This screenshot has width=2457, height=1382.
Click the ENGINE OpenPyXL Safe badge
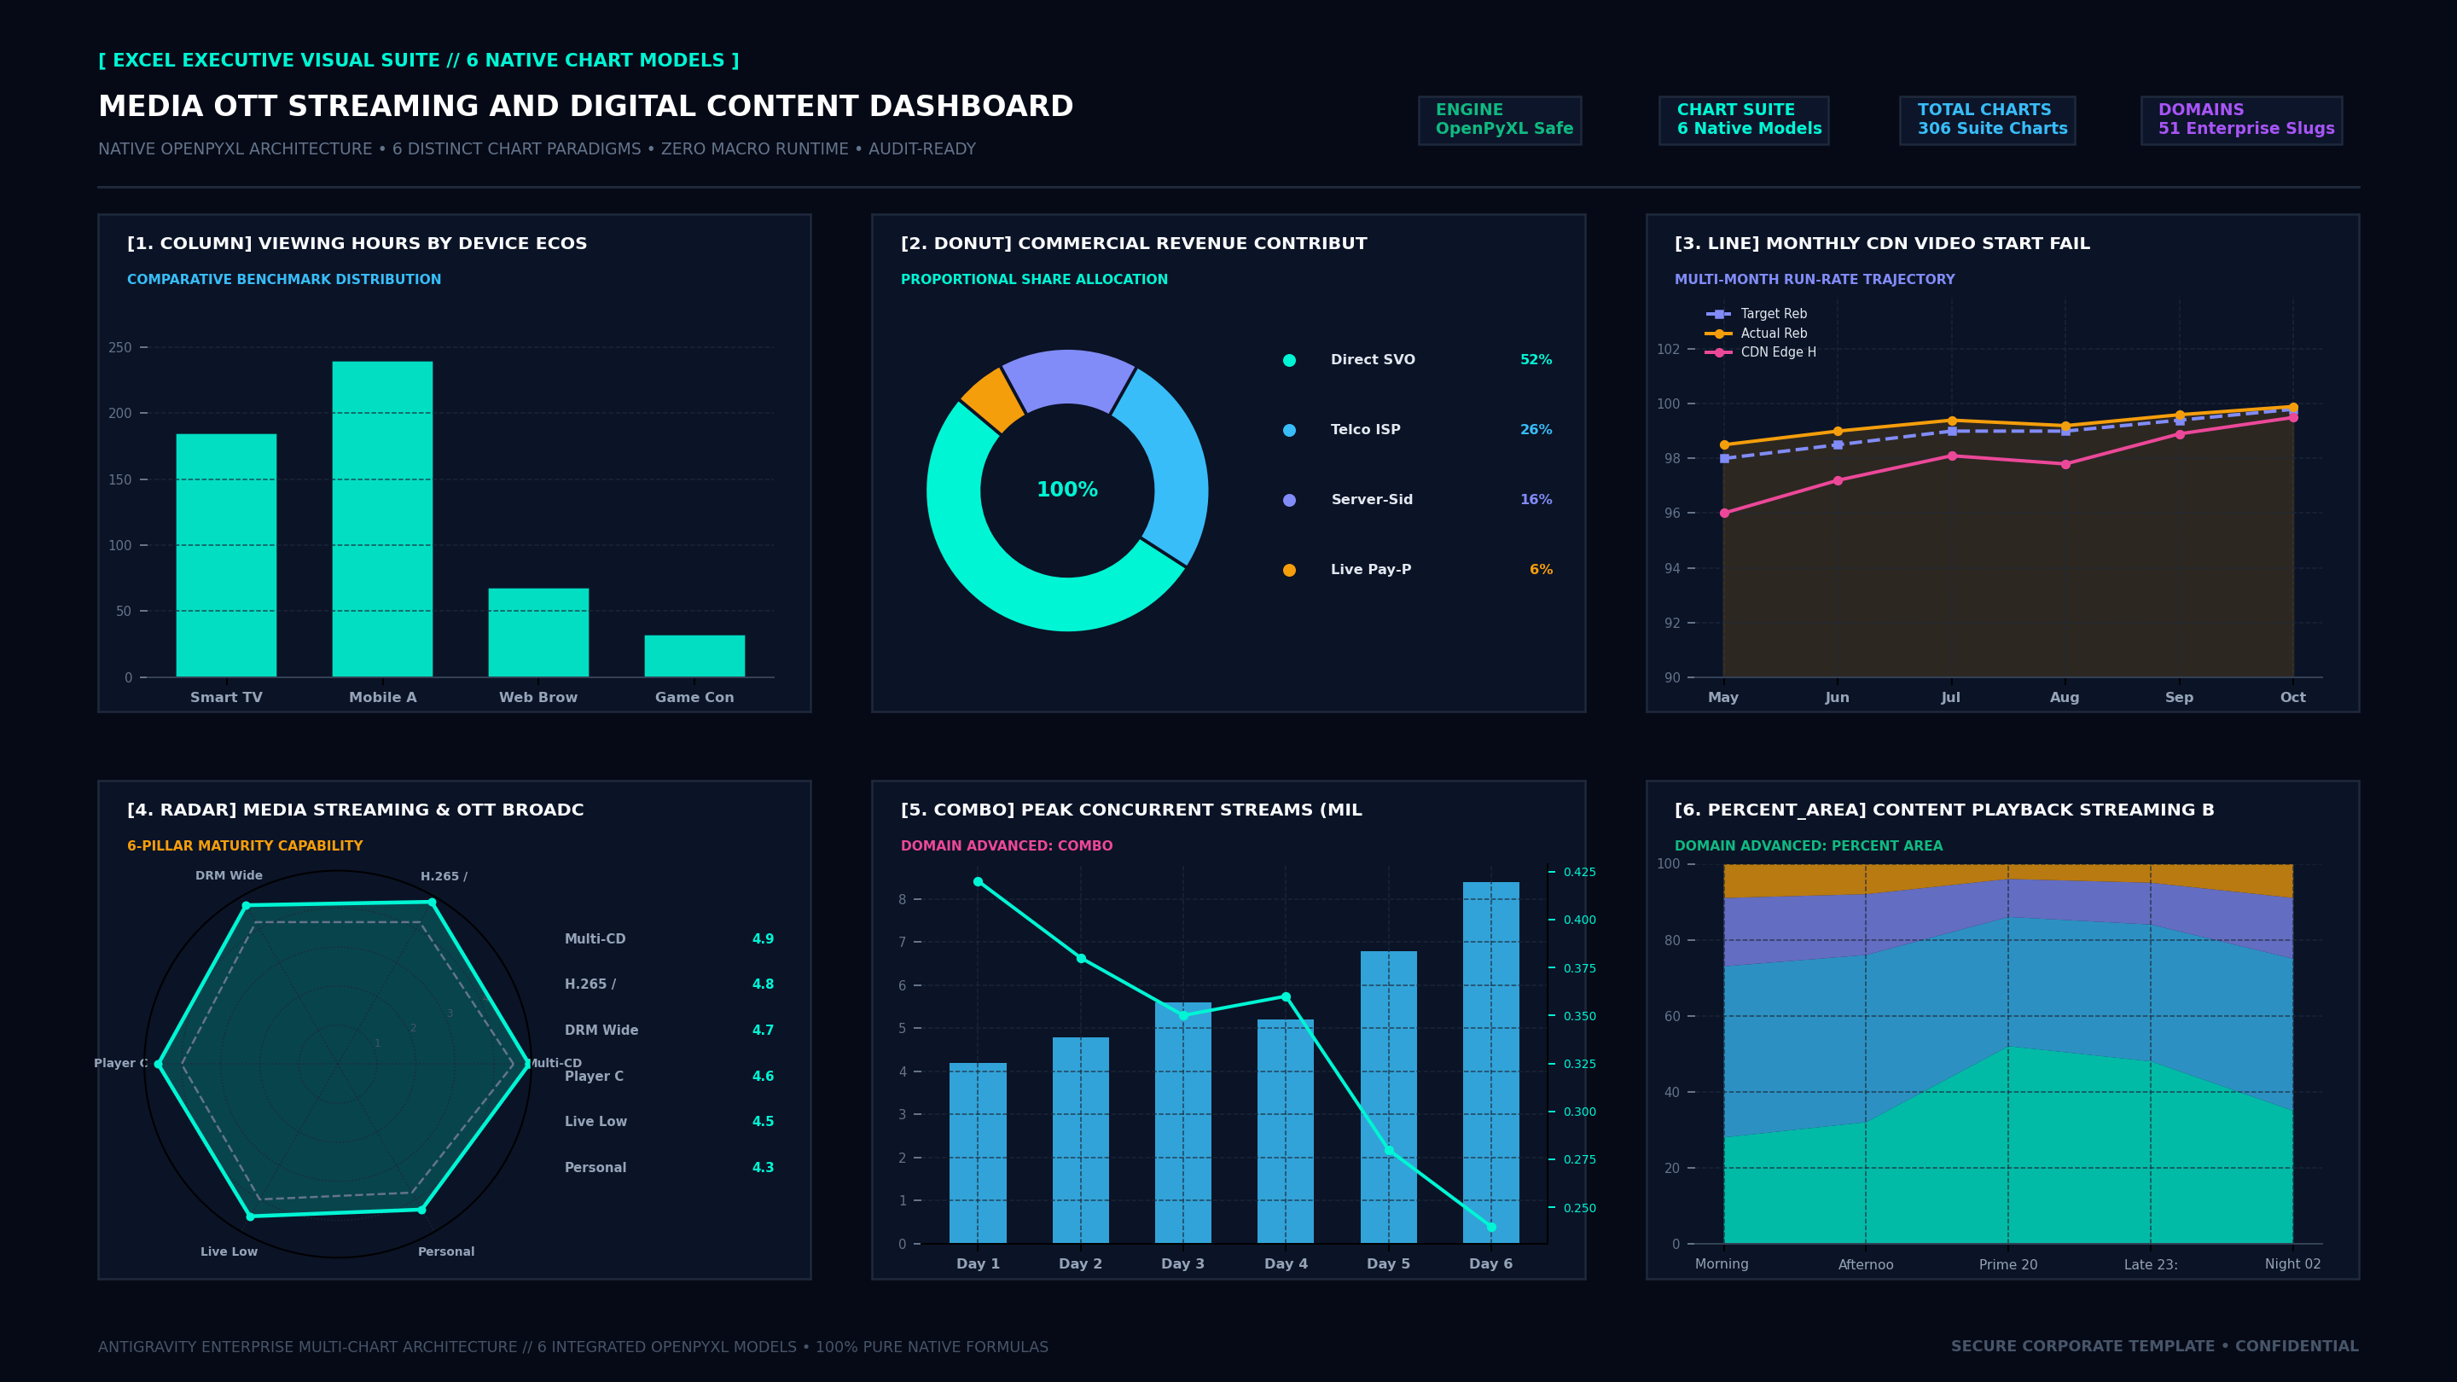click(x=1500, y=120)
